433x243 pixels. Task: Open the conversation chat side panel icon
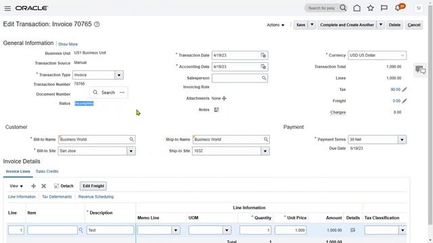[x=421, y=70]
